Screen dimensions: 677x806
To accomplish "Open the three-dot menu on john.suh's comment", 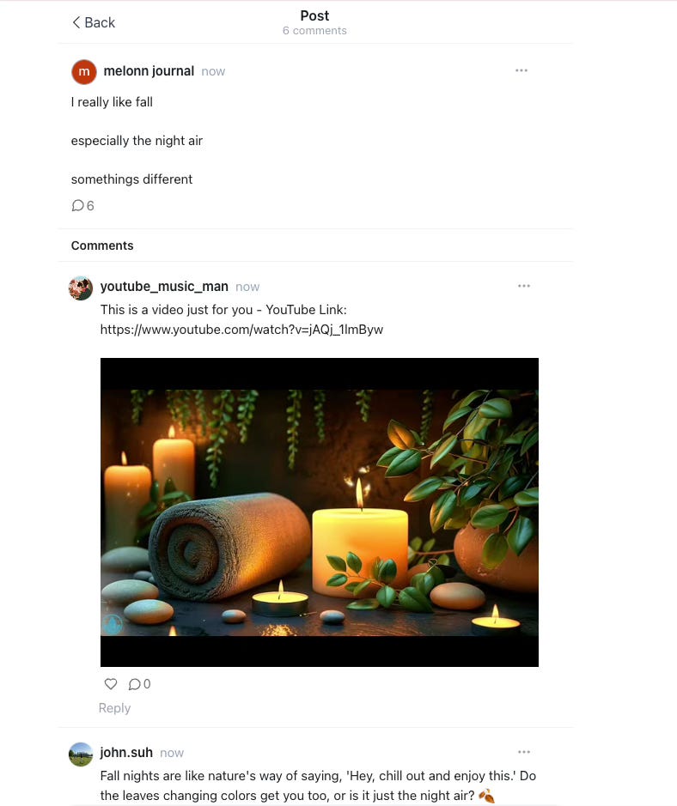I will (x=524, y=752).
